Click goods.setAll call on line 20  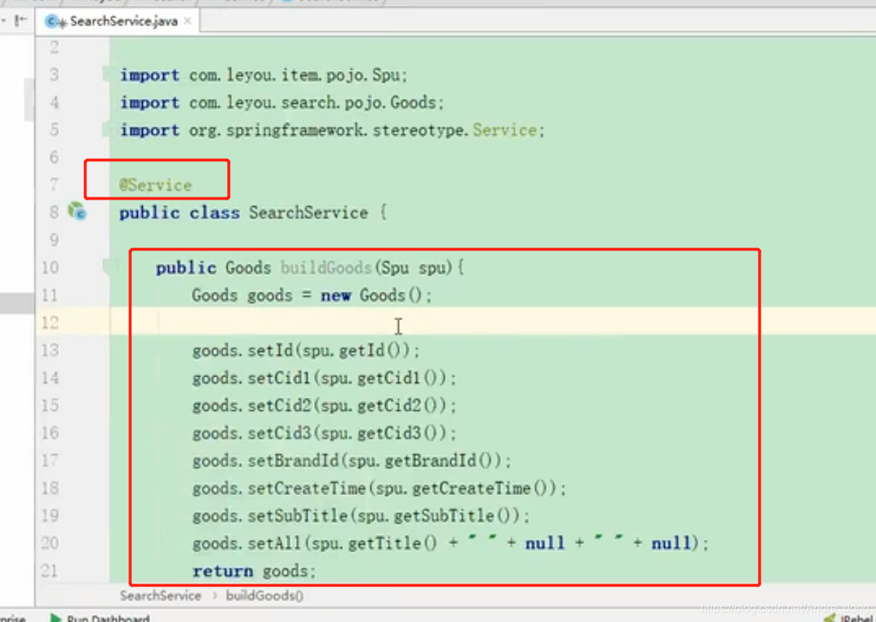point(450,544)
